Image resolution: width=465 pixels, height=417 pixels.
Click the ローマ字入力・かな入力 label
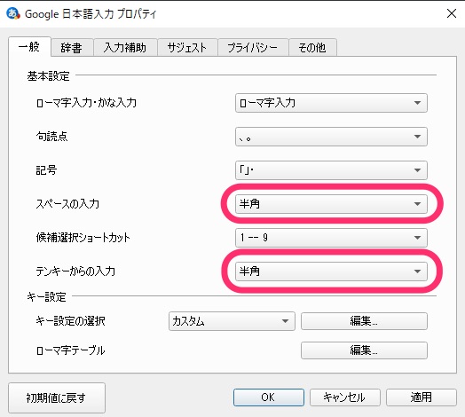(x=86, y=103)
